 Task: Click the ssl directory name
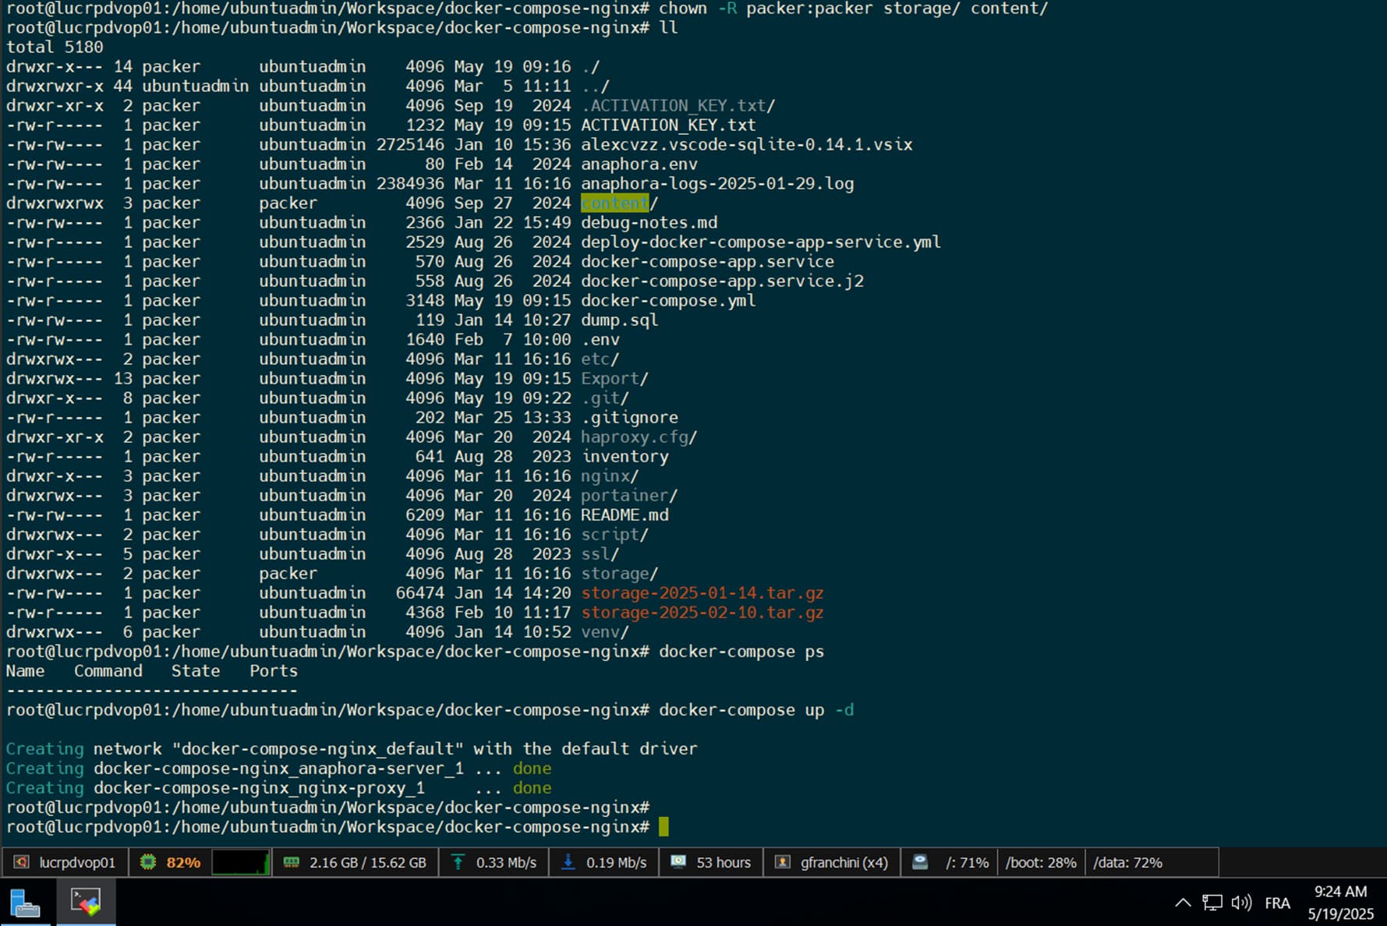click(595, 554)
